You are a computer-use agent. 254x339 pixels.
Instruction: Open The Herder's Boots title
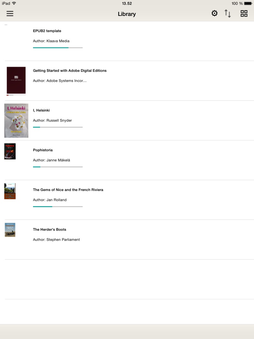pyautogui.click(x=50, y=229)
